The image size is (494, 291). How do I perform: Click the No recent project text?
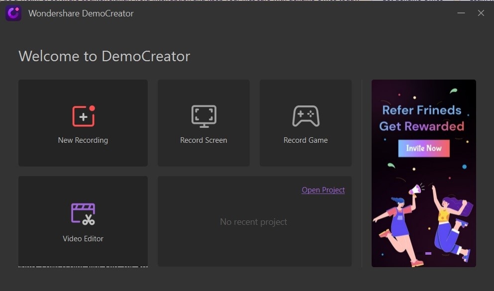coord(254,222)
